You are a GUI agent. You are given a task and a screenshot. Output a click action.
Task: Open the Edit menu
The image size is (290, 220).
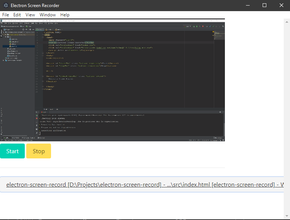click(x=17, y=15)
